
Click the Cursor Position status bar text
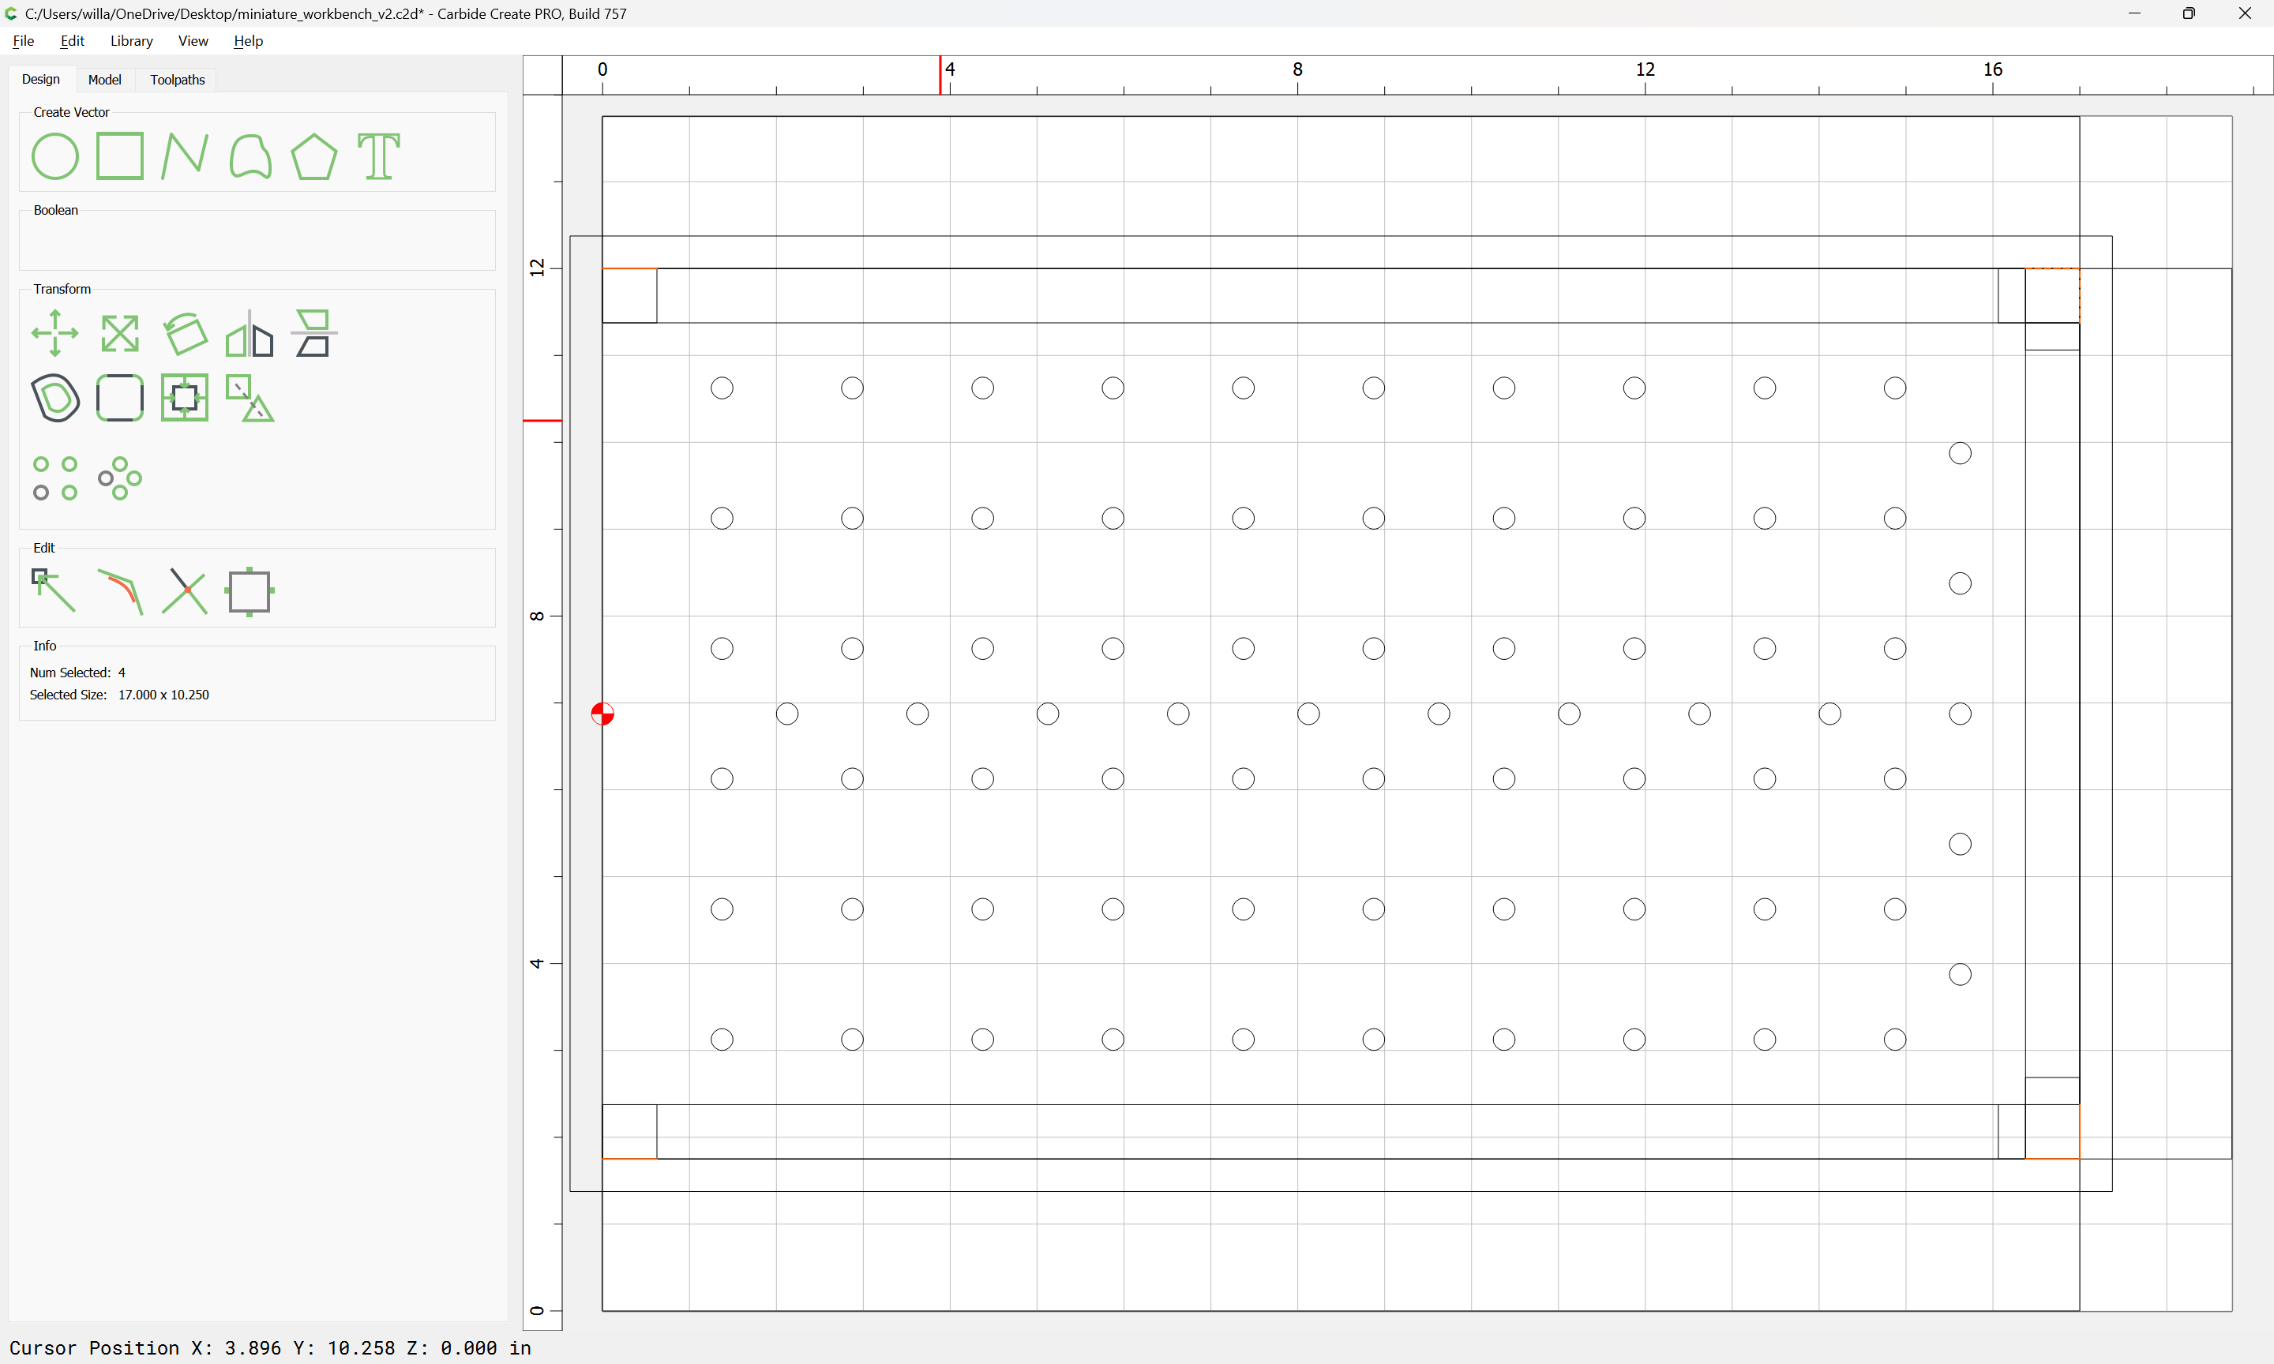[270, 1347]
